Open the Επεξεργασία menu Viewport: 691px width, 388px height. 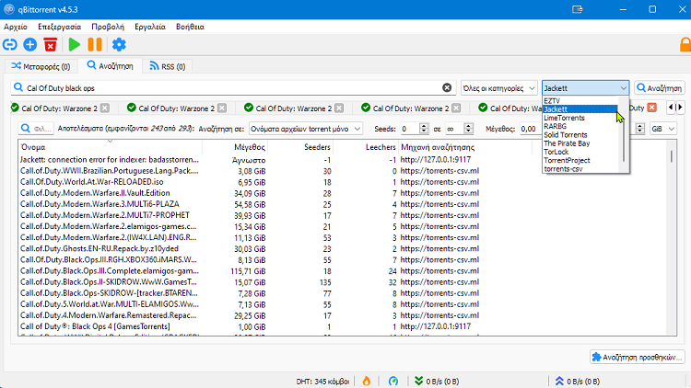point(60,27)
